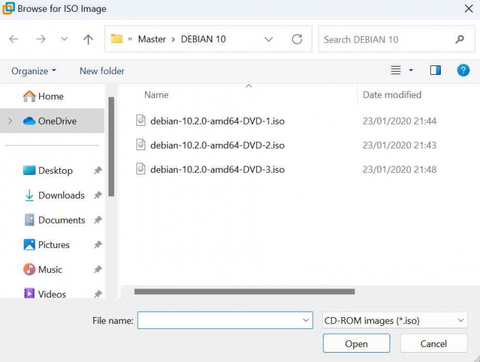Click the search magnifier icon

point(459,39)
